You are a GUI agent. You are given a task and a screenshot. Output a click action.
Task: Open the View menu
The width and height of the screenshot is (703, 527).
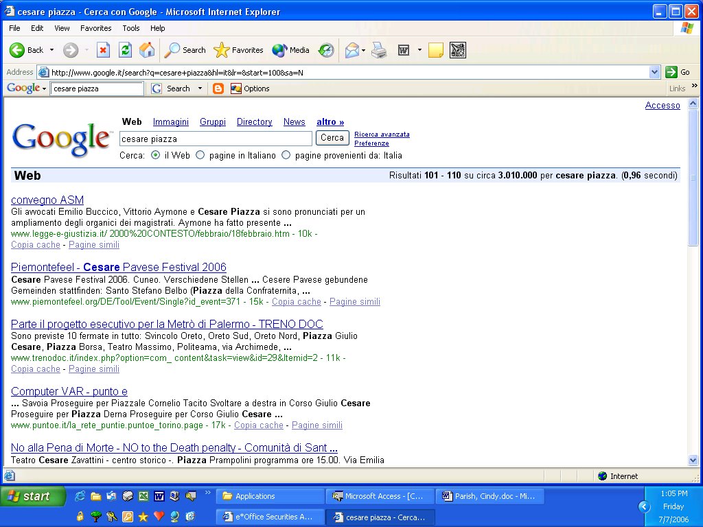tap(62, 27)
